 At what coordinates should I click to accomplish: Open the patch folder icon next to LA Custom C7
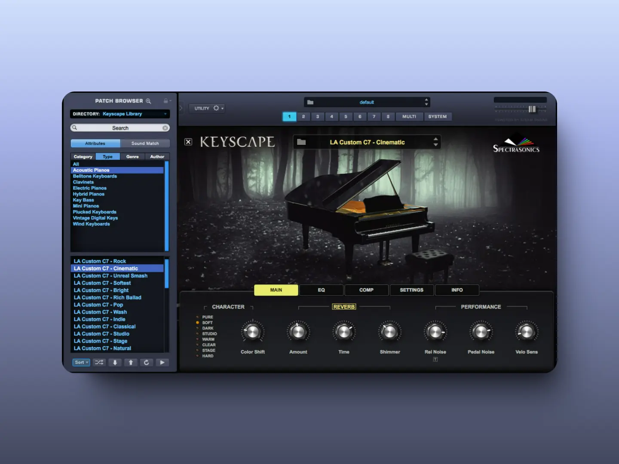(301, 142)
